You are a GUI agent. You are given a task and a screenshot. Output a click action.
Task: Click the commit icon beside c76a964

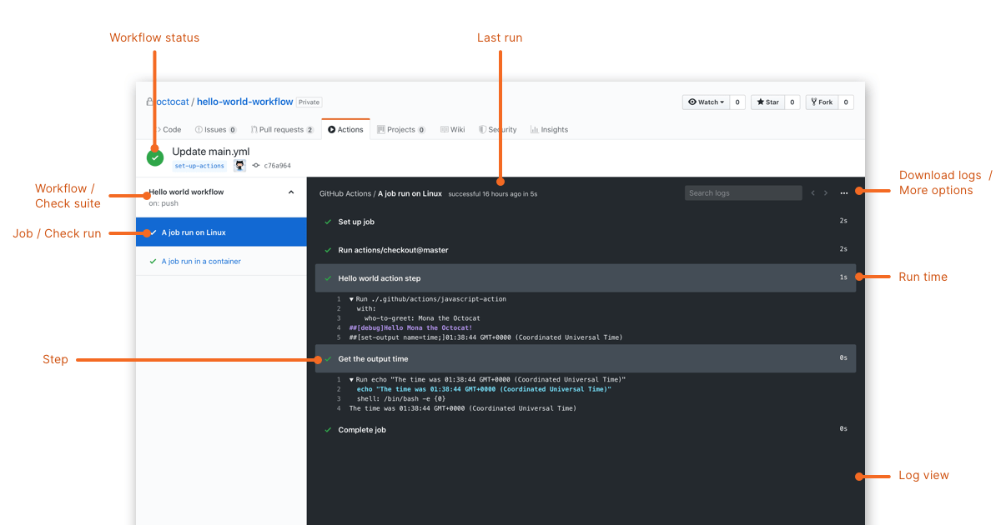tap(257, 166)
